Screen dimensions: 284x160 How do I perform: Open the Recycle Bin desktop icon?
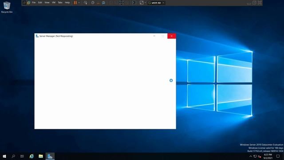tap(7, 7)
